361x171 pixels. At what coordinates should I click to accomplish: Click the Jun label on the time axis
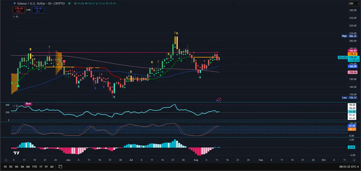pyautogui.click(x=68, y=160)
